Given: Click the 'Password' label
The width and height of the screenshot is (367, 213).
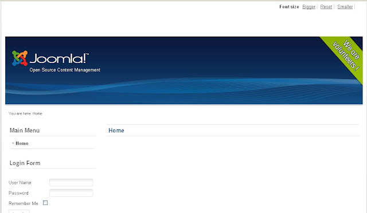Looking at the screenshot, I should (18, 193).
